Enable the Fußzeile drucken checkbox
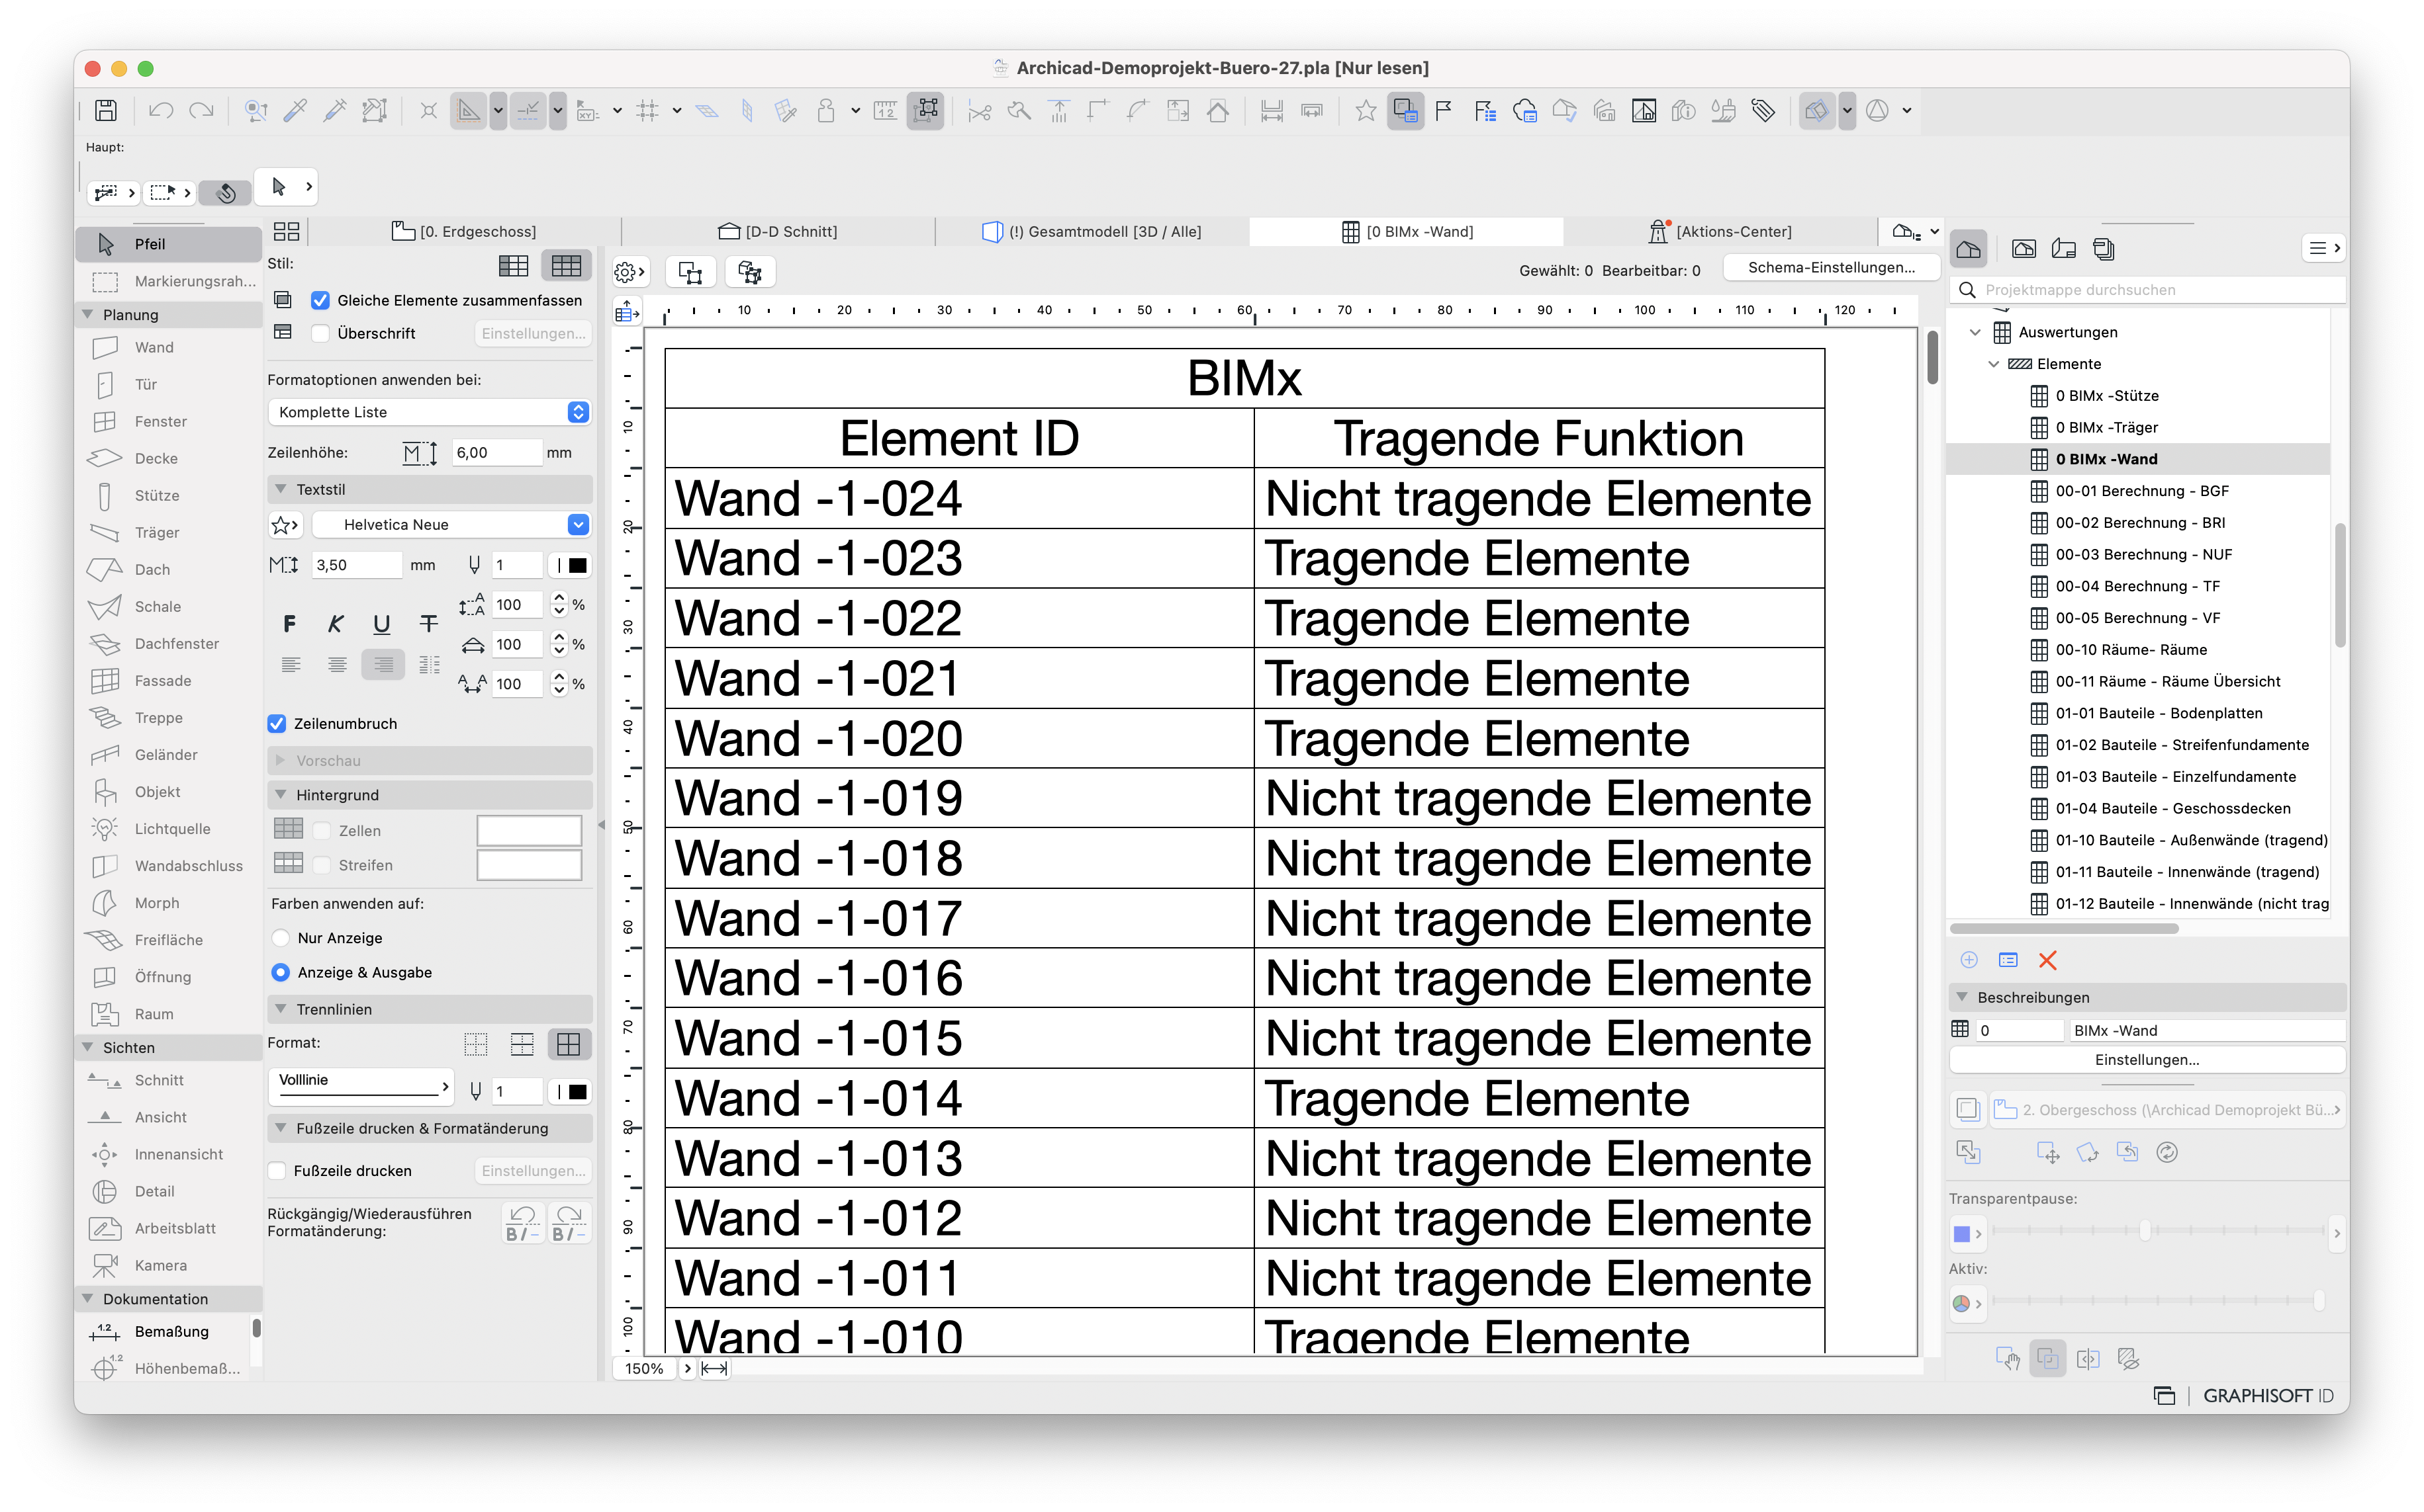Viewport: 2424px width, 1512px height. 277,1170
